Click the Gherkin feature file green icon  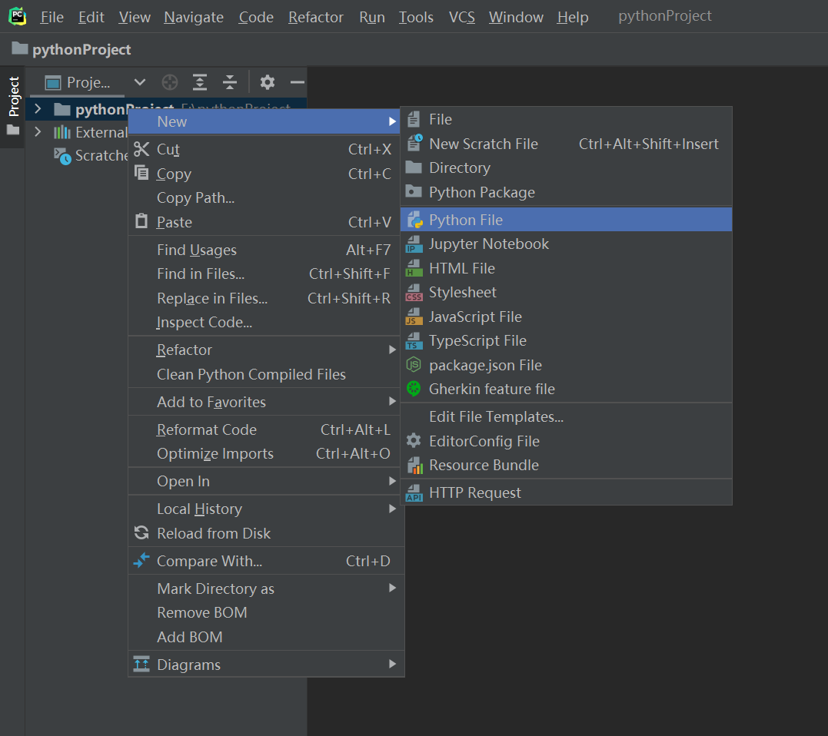[414, 389]
